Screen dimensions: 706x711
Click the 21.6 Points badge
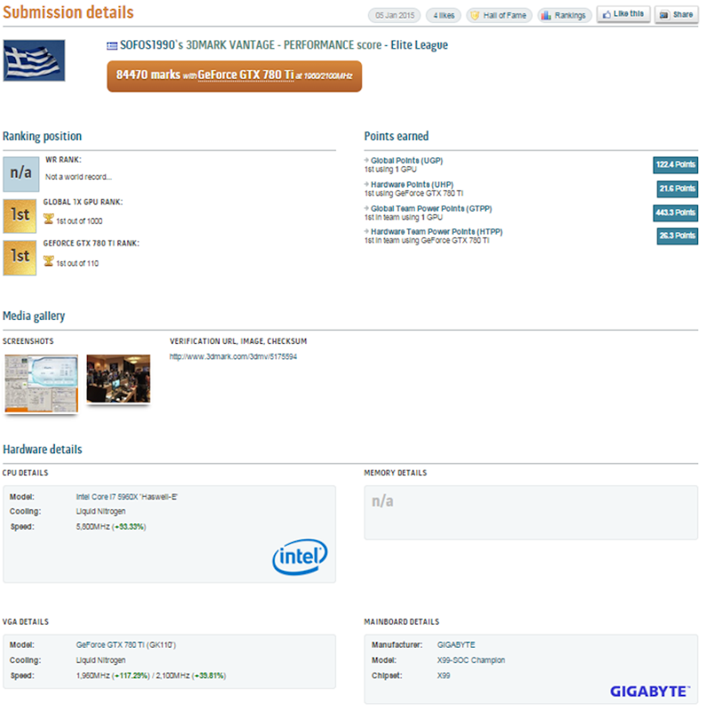[x=677, y=188]
